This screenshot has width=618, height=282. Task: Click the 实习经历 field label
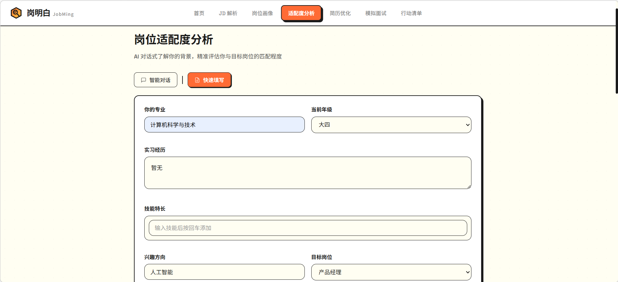pyautogui.click(x=155, y=150)
